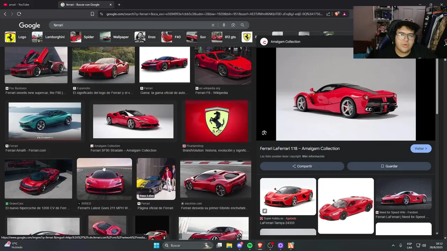The width and height of the screenshot is (447, 251).
Task: Select the Lamborghini filter chip
Action: tap(49, 37)
